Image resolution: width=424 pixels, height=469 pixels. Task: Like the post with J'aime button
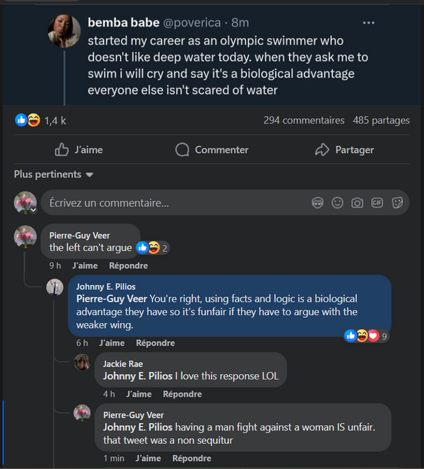[79, 150]
